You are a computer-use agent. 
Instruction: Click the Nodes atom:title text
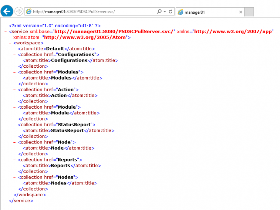pos(59,183)
